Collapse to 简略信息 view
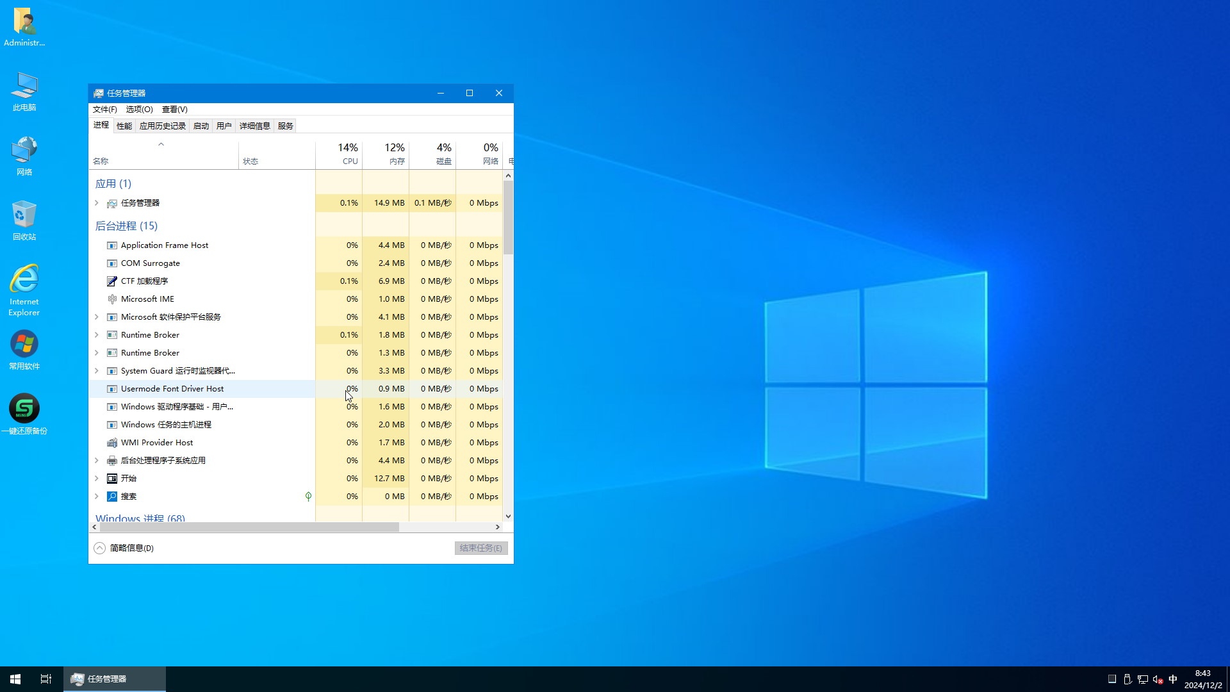Screen dimensions: 1230x692 coord(124,548)
